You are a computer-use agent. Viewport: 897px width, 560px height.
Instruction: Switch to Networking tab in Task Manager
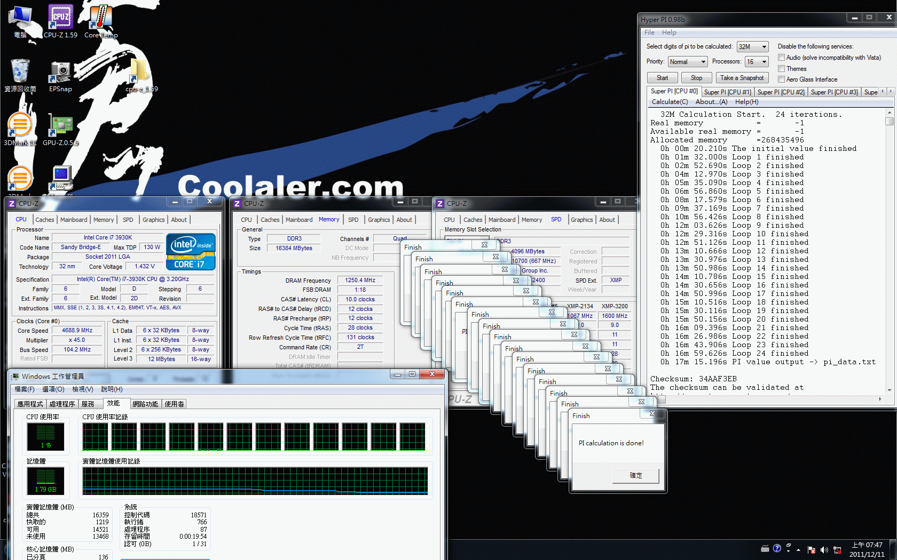tap(145, 404)
